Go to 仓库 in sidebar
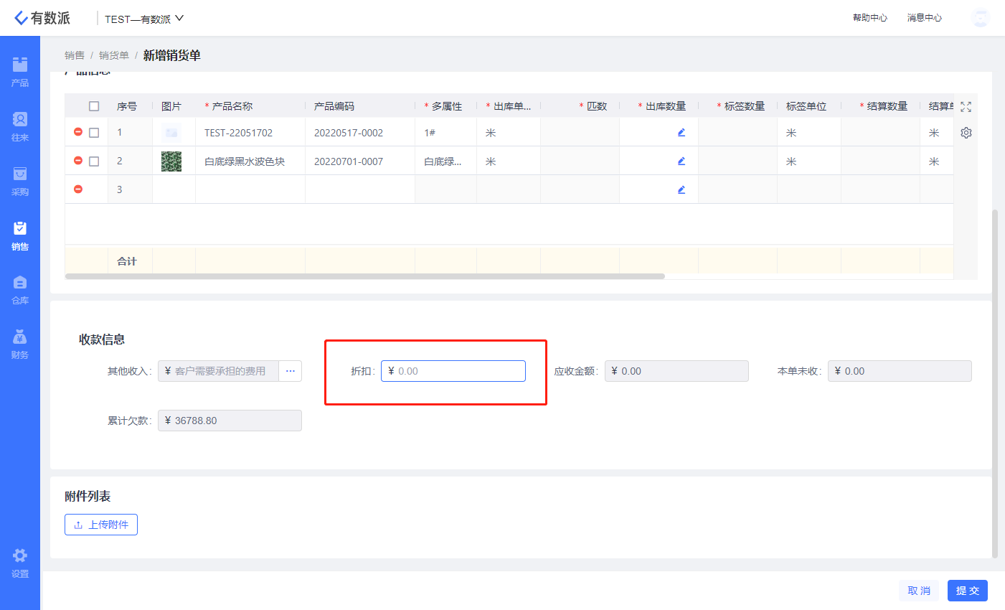 20,290
